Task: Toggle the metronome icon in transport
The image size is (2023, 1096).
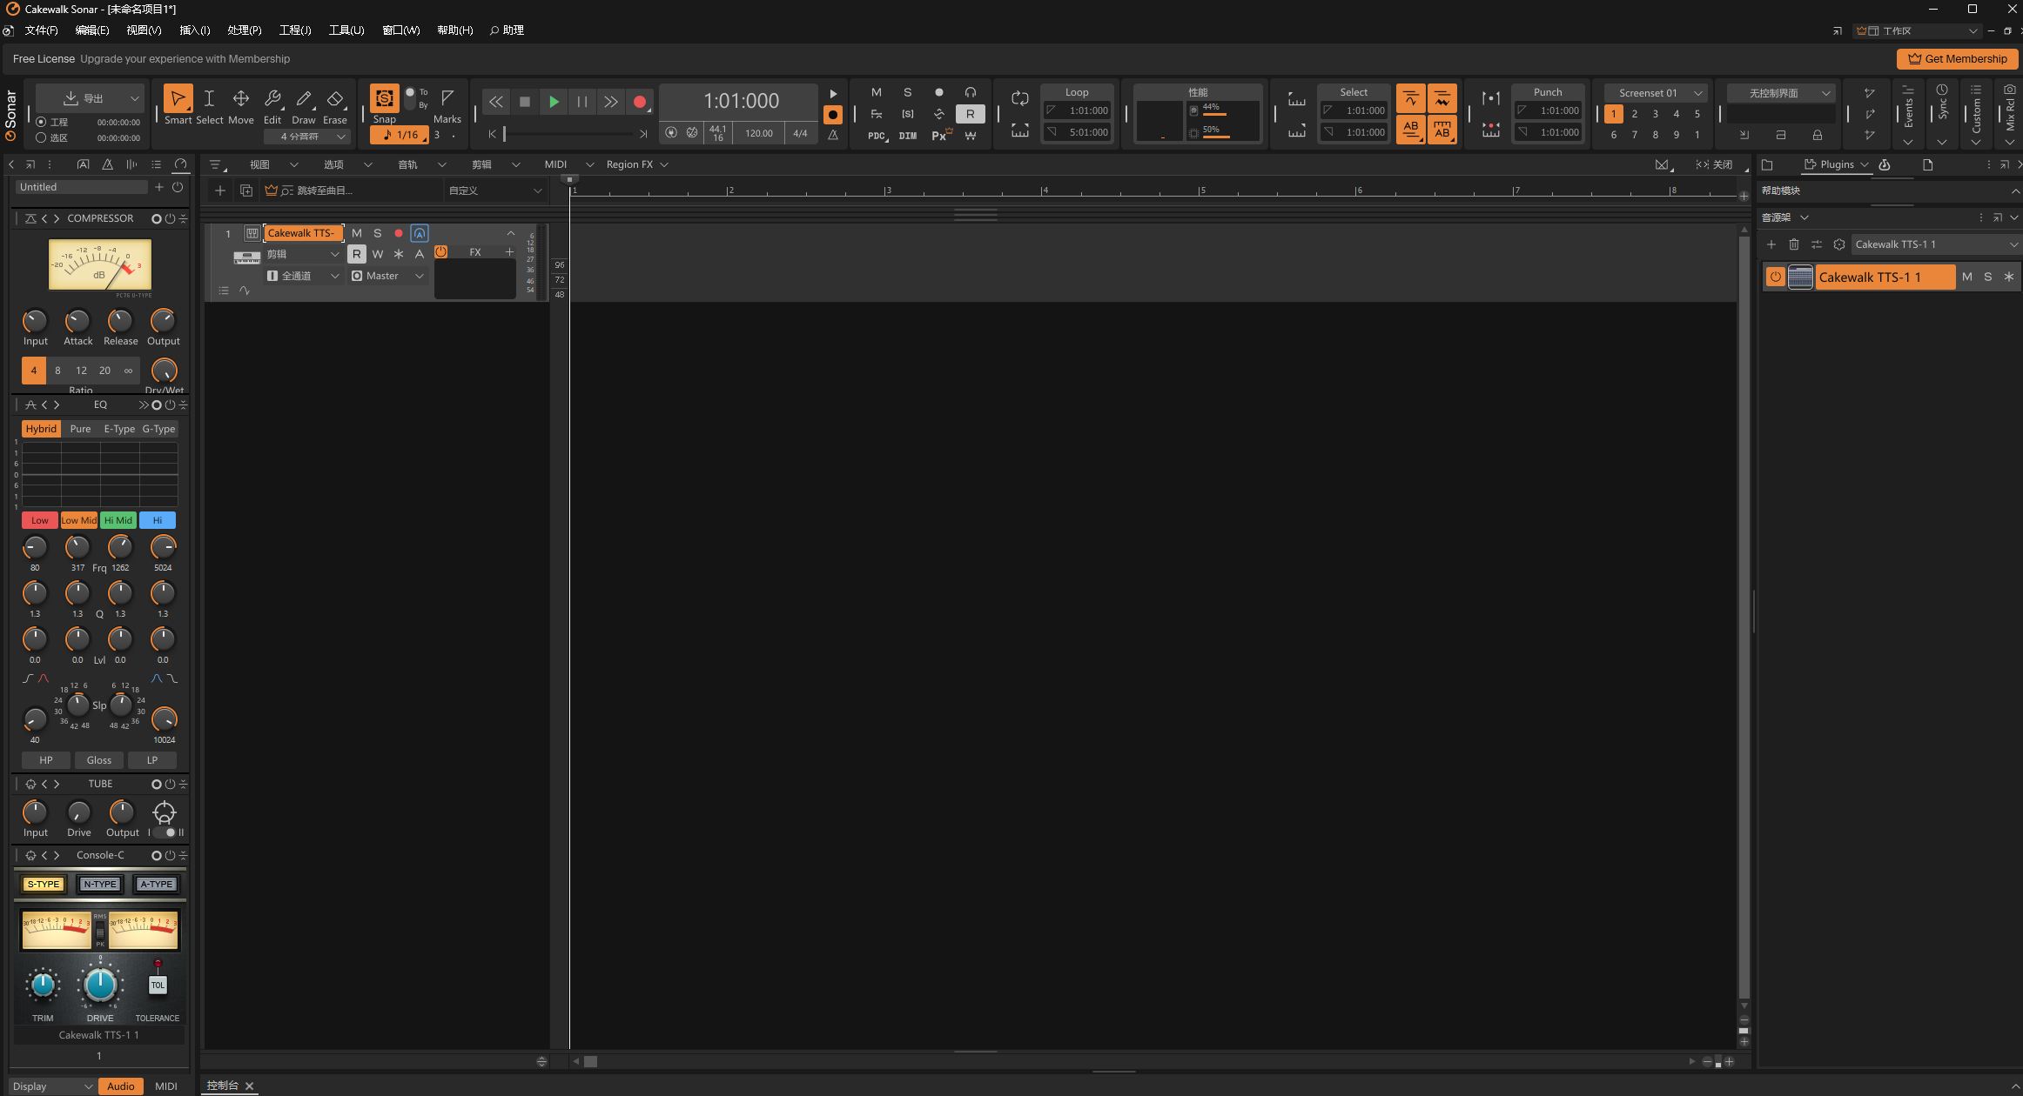Action: 833,135
